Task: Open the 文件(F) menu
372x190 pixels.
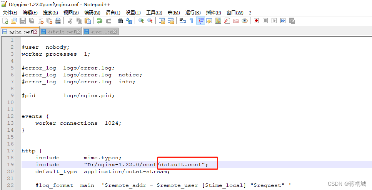Action: (x=10, y=13)
